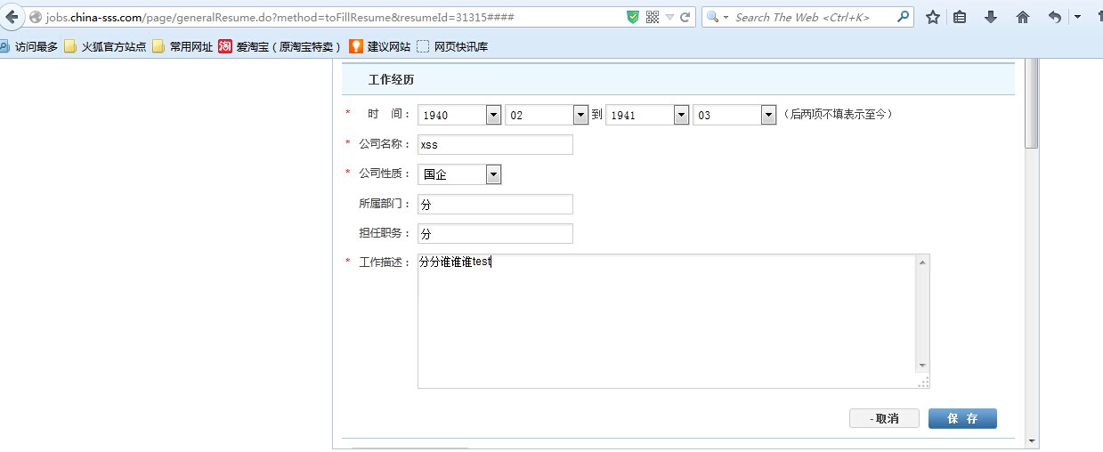Open the end year dropdown showing 1941
This screenshot has height=452, width=1103.
[647, 115]
